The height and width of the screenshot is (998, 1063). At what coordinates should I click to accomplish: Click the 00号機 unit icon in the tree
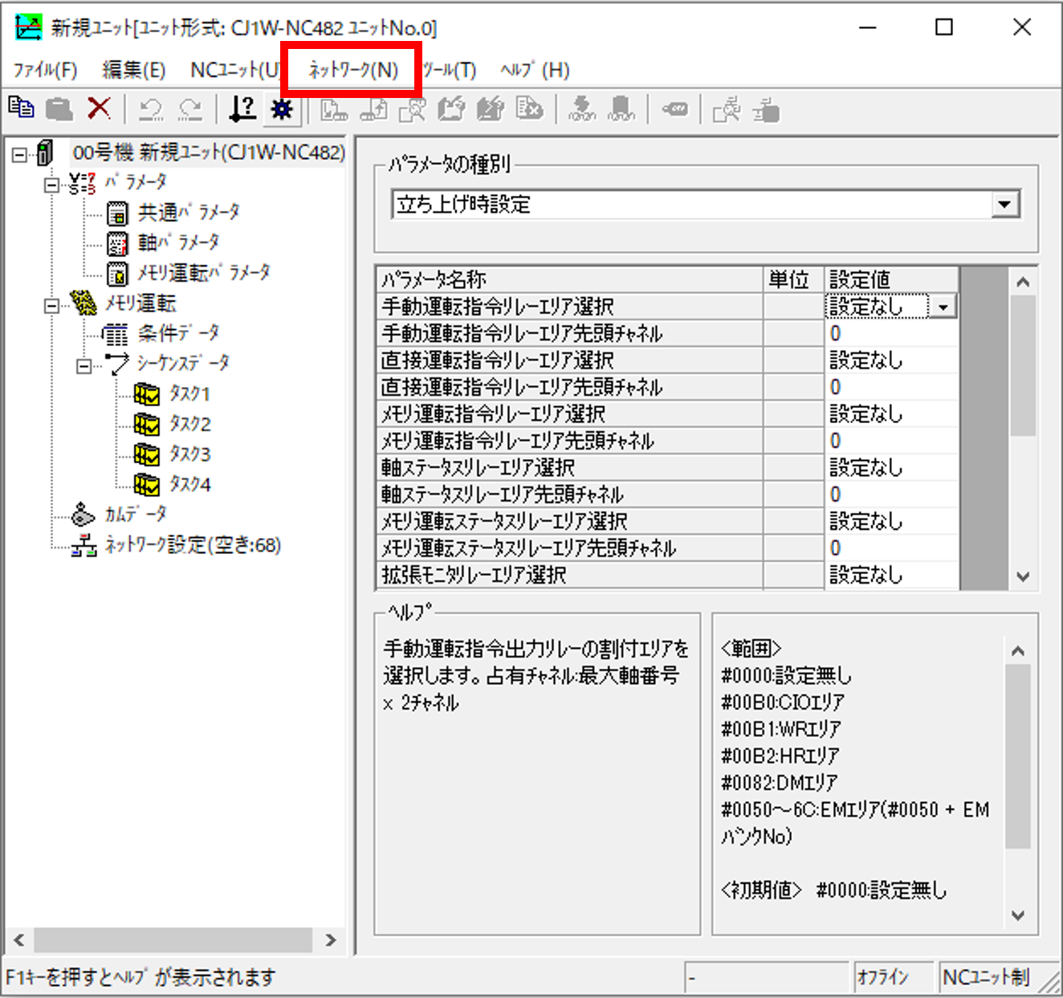(45, 153)
